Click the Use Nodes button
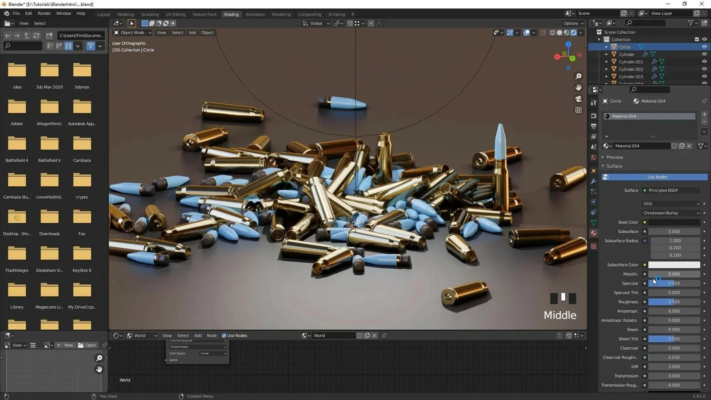The width and height of the screenshot is (711, 400). point(655,177)
